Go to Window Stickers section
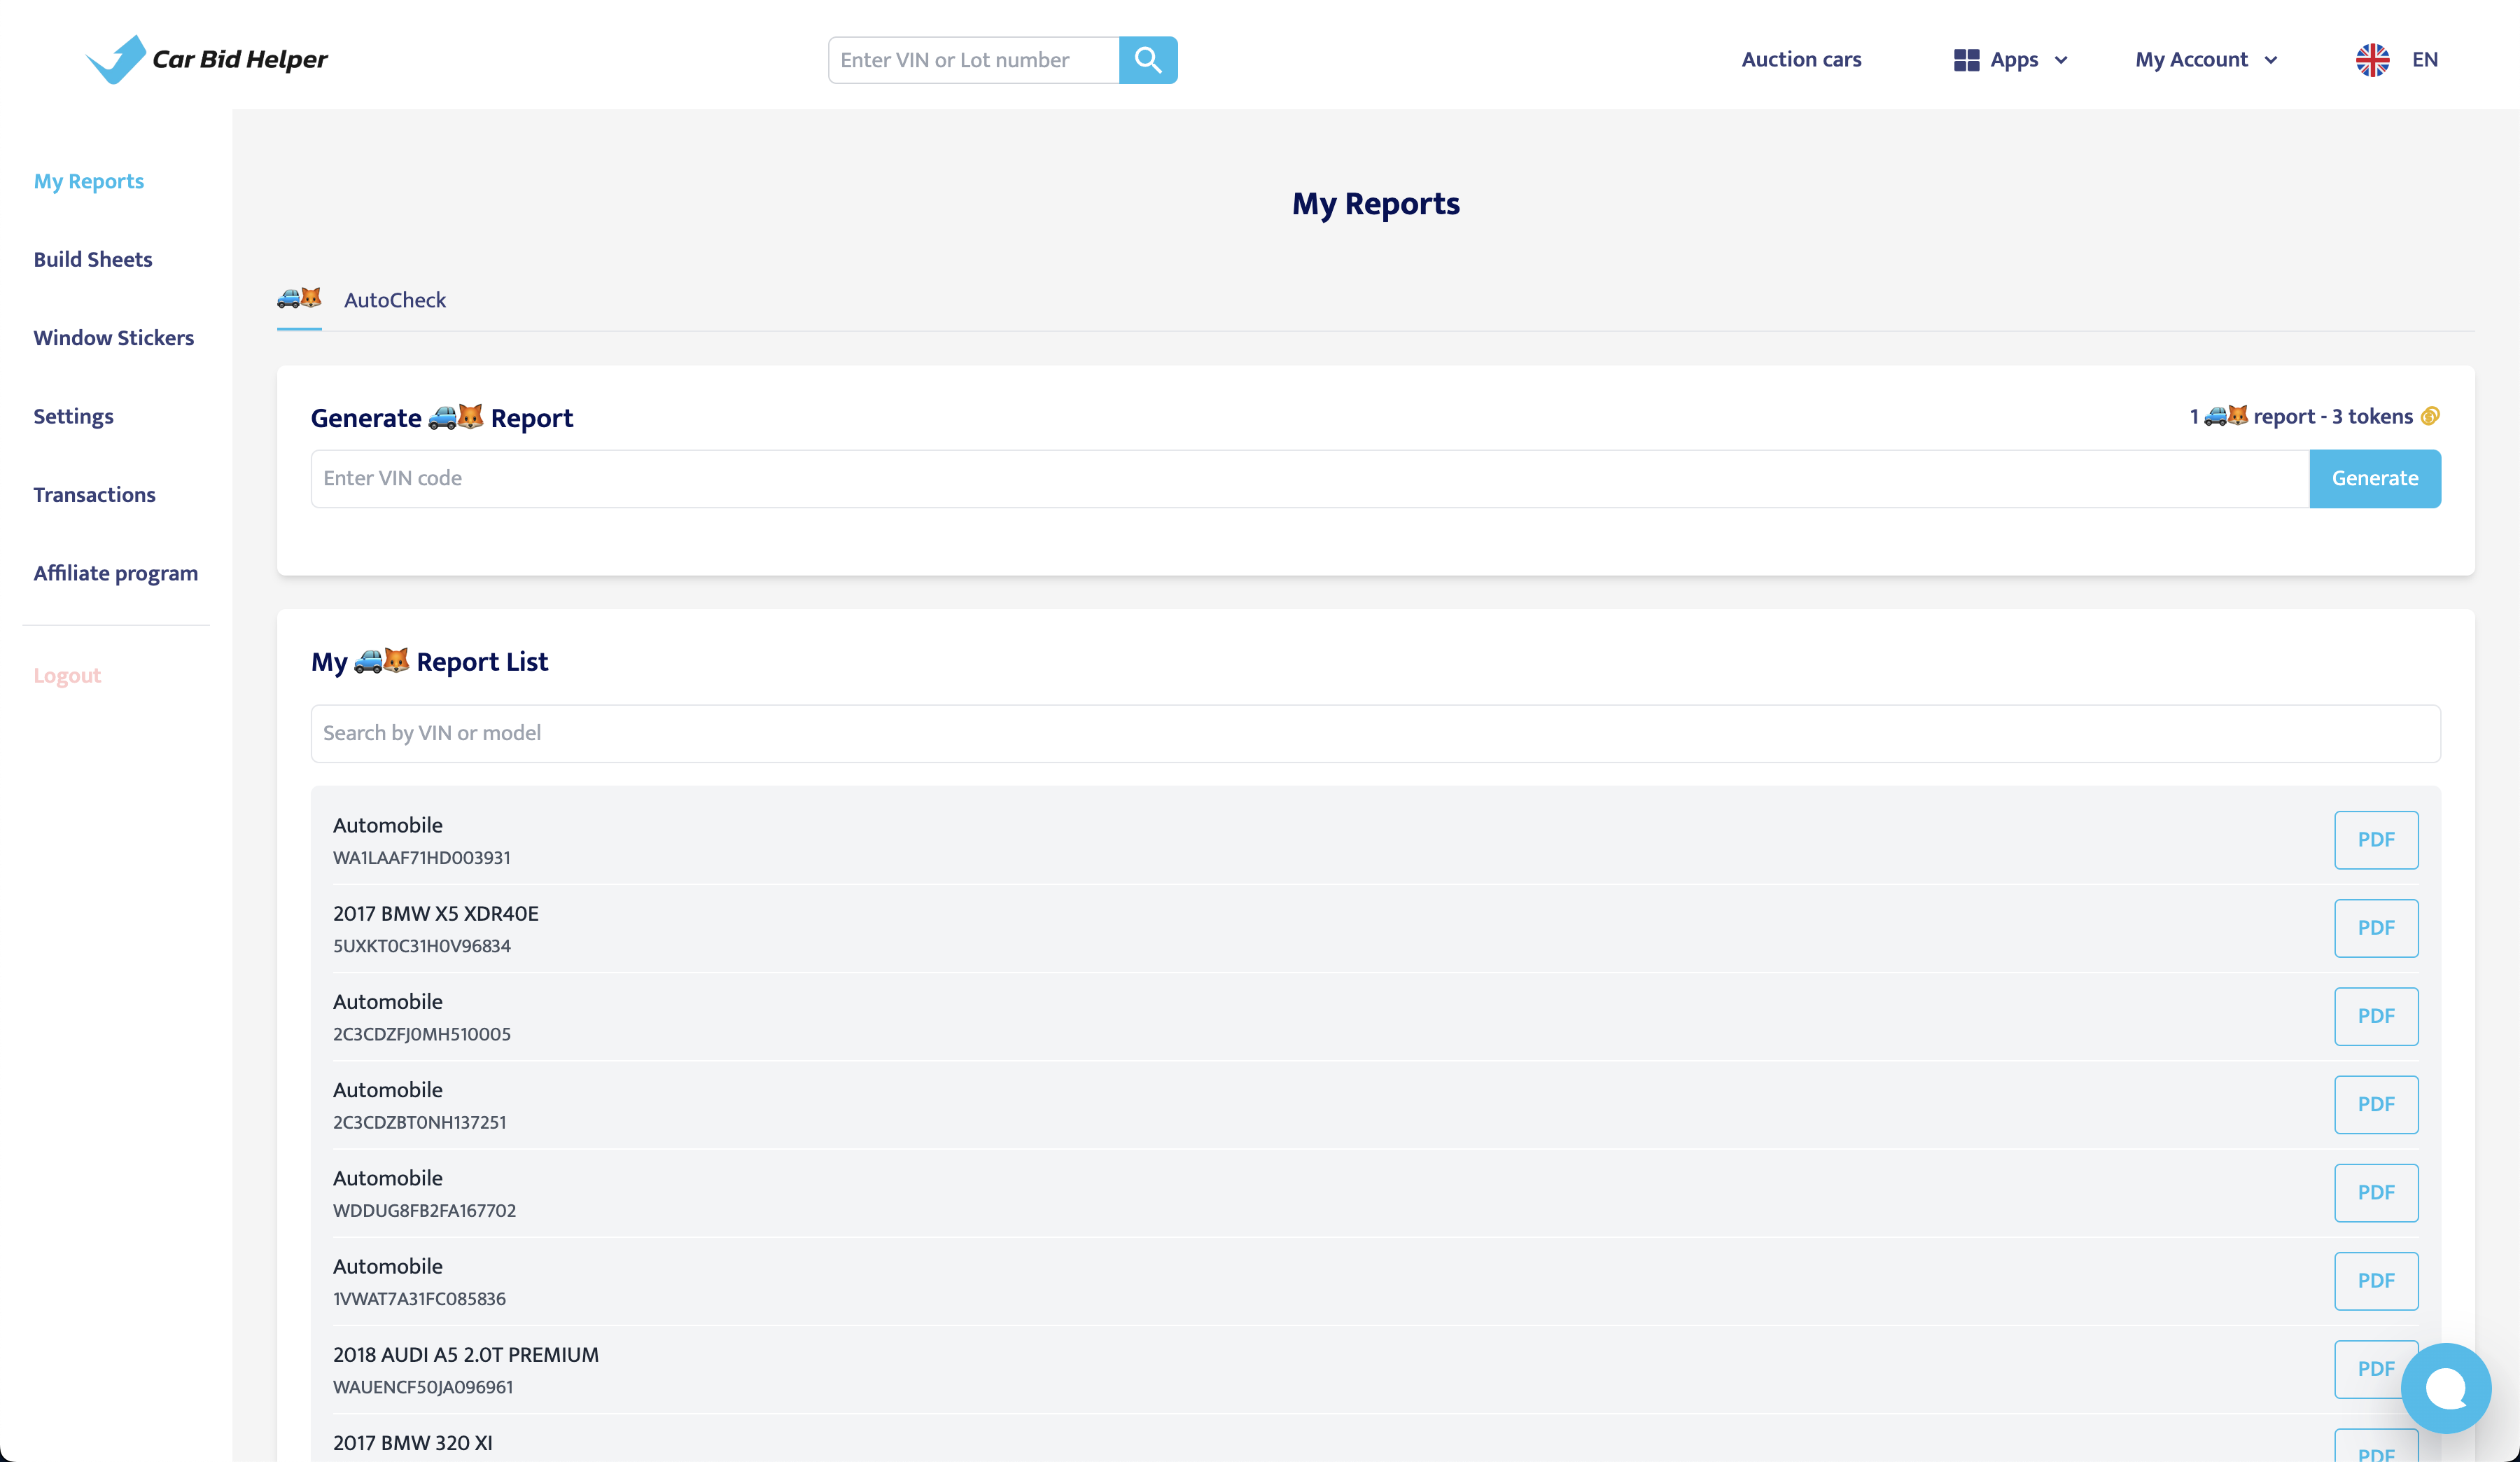The image size is (2520, 1462). pos(114,338)
